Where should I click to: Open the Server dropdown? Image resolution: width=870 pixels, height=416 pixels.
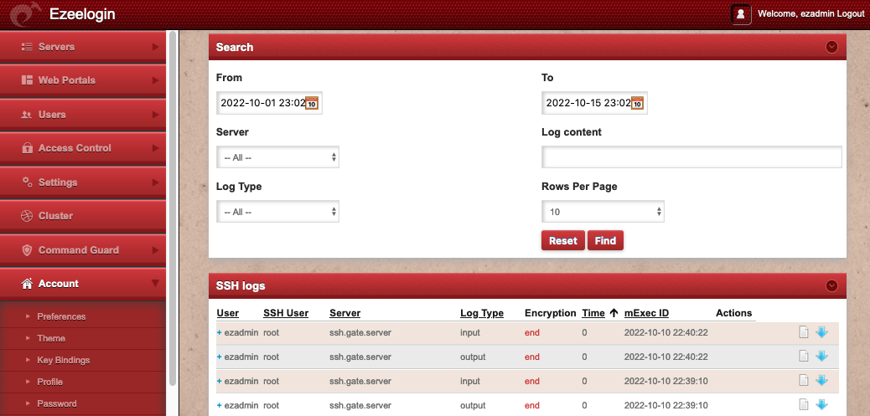[277, 157]
